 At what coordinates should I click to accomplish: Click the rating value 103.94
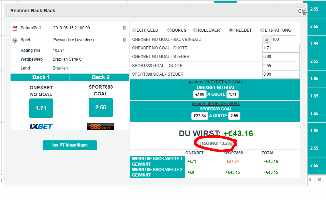[x=59, y=50]
